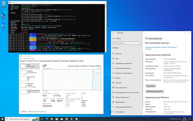Collapse Task Manager with Меньше button

point(23,111)
